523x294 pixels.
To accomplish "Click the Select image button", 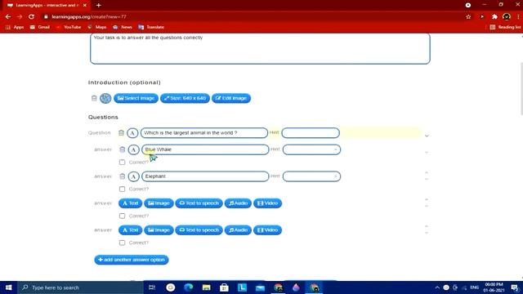I will click(136, 98).
